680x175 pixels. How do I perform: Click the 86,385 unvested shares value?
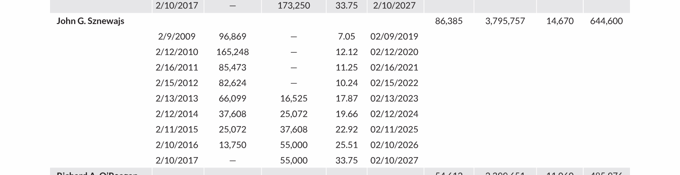449,21
